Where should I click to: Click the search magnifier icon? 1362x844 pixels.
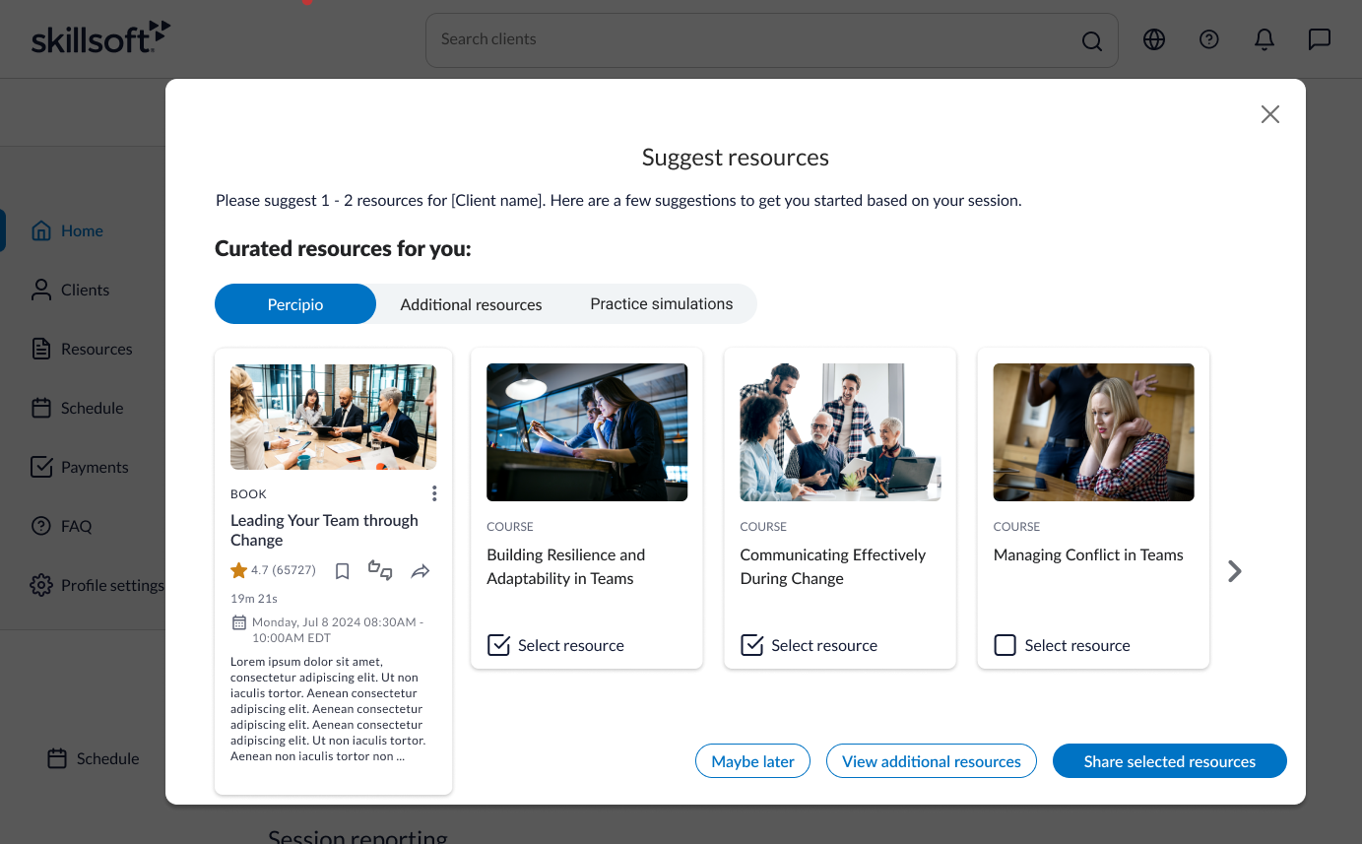tap(1091, 40)
